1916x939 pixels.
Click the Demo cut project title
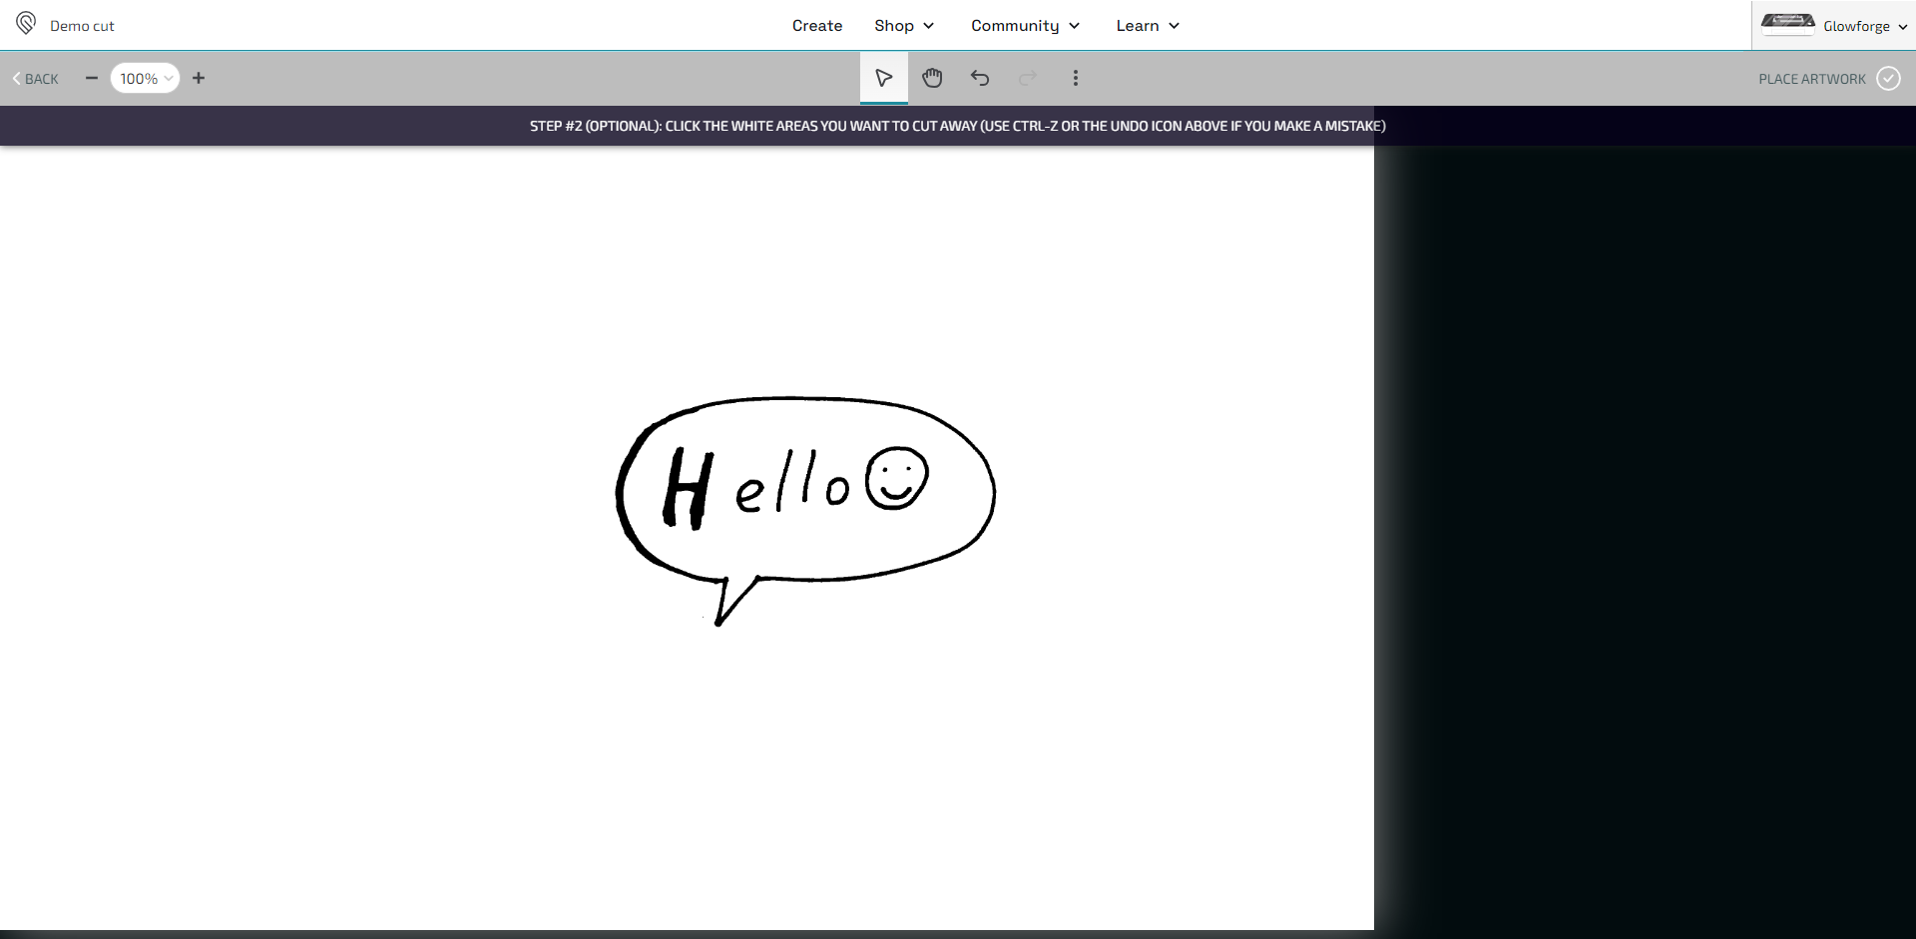click(82, 26)
